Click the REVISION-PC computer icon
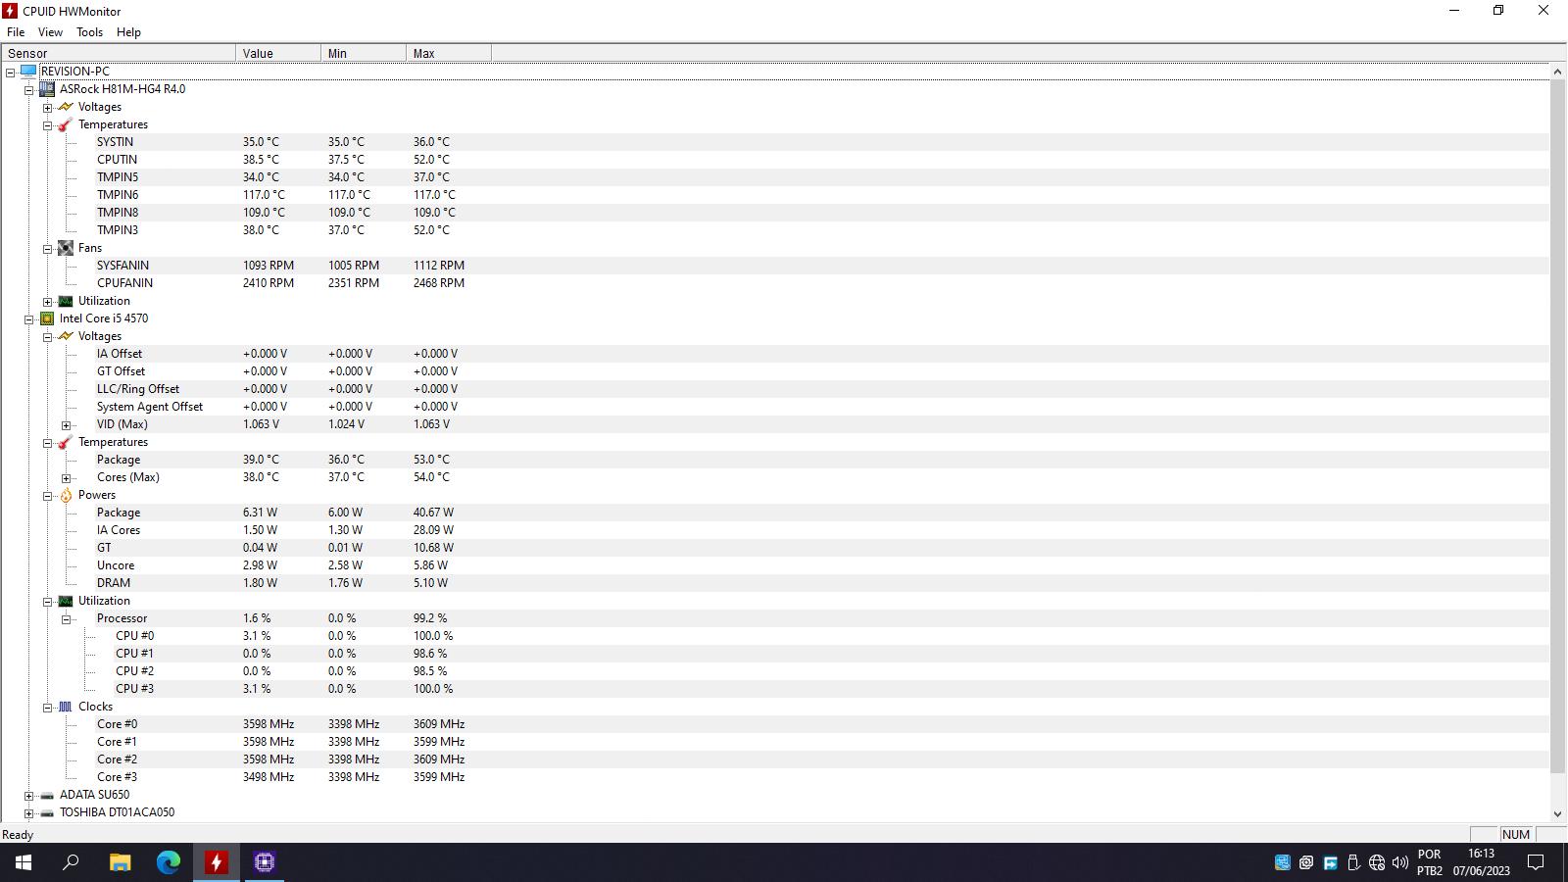The width and height of the screenshot is (1568, 882). [28, 72]
